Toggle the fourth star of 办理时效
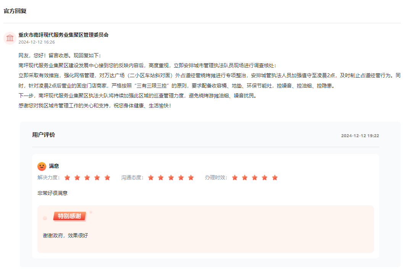411x276 pixels. coord(264,177)
